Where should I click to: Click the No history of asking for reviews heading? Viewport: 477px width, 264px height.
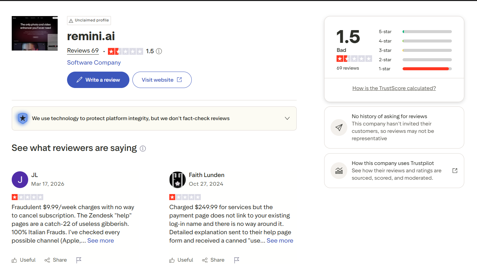(x=389, y=116)
